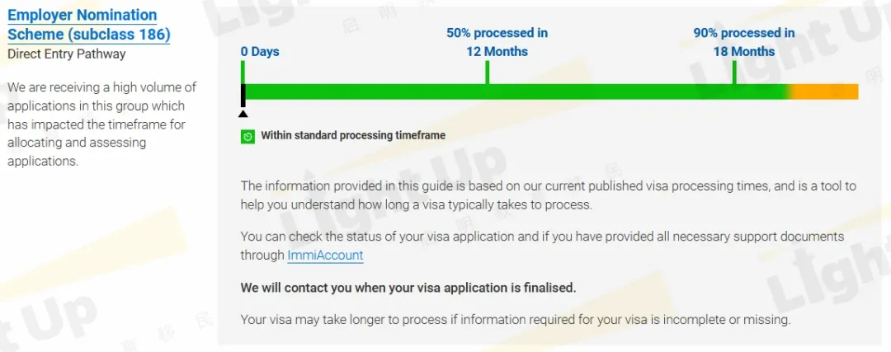Click the bold "We will contact you" sentence
Viewport: 891px width, 352px height.
(408, 288)
